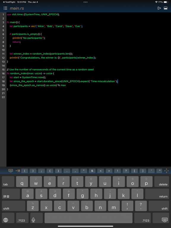Insert opening square bracket from accessory bar

[134, 171]
